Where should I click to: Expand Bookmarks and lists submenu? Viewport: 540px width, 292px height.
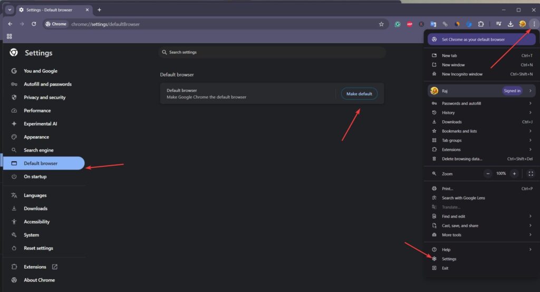[481, 131]
